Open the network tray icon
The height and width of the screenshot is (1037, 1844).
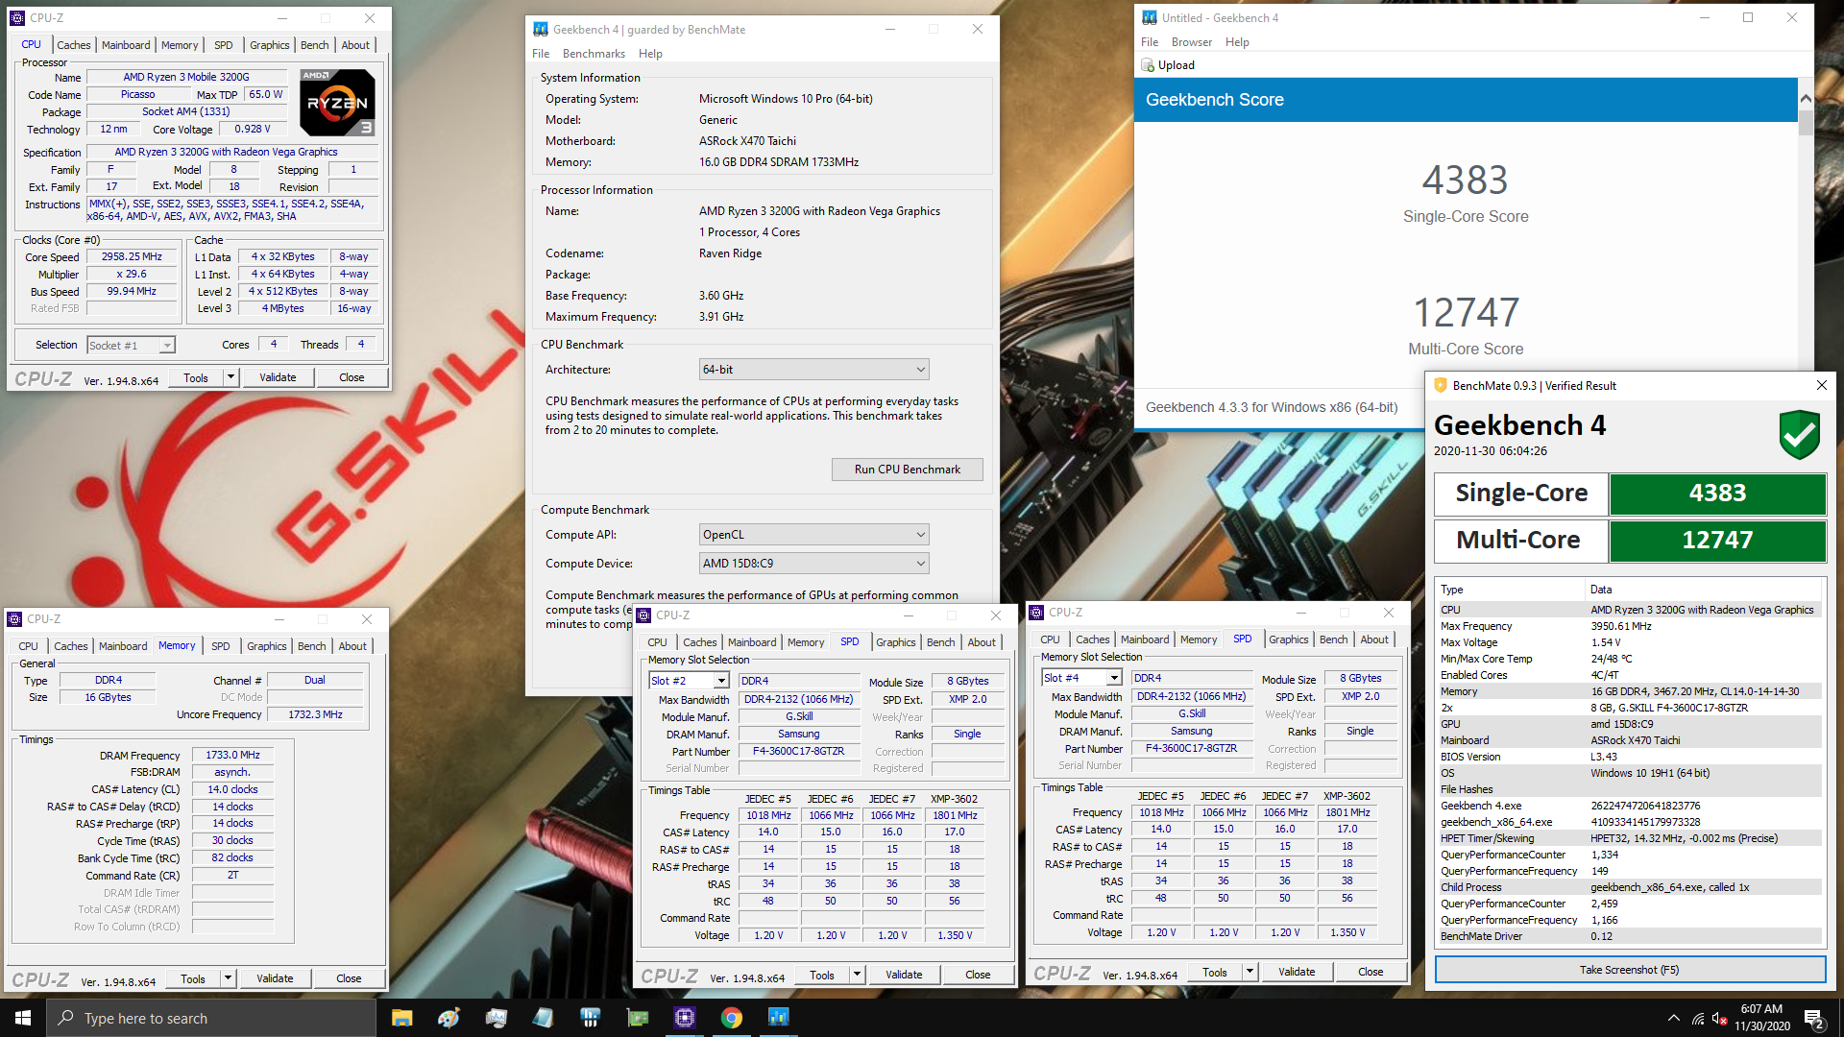tap(1698, 1018)
